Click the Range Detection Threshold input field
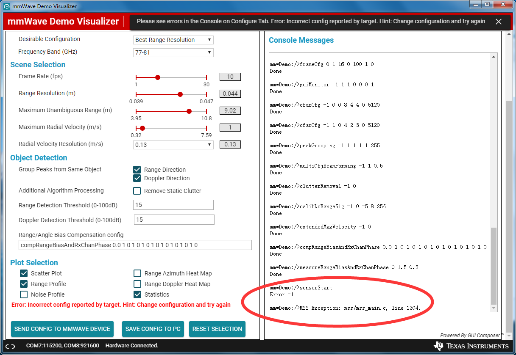Viewport: 516px width, 355px height. (173, 205)
